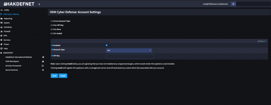Click the Services gear icon

point(1,40)
